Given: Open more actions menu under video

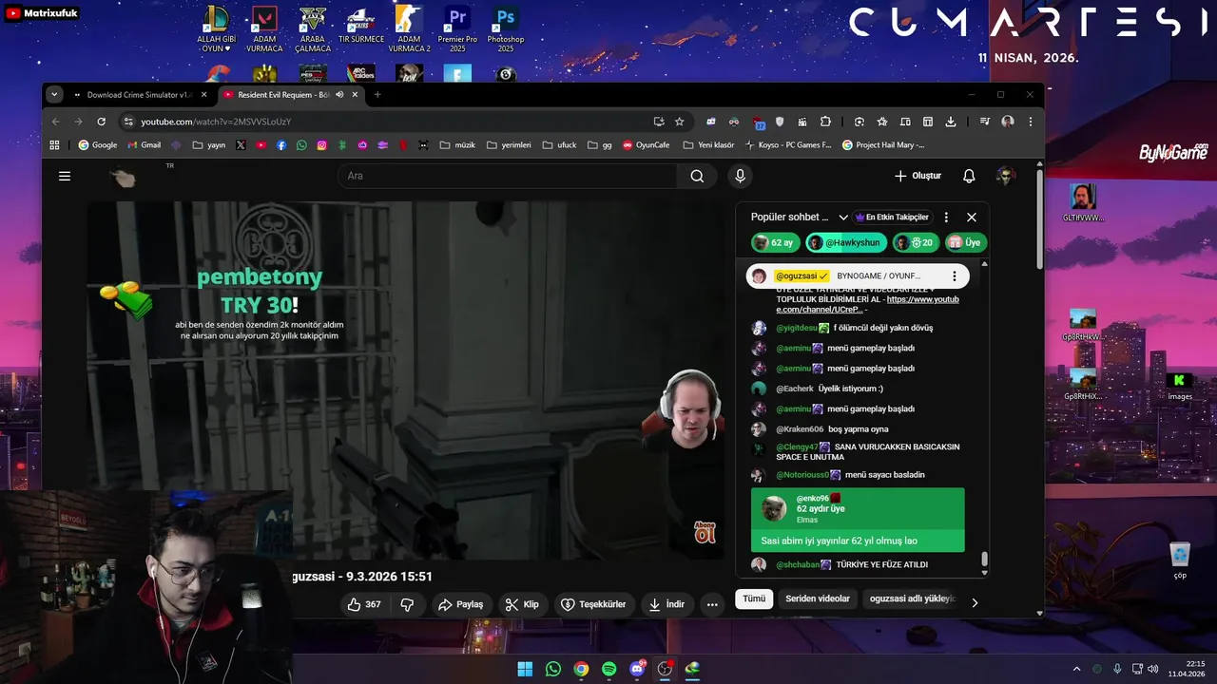Looking at the screenshot, I should [x=712, y=604].
